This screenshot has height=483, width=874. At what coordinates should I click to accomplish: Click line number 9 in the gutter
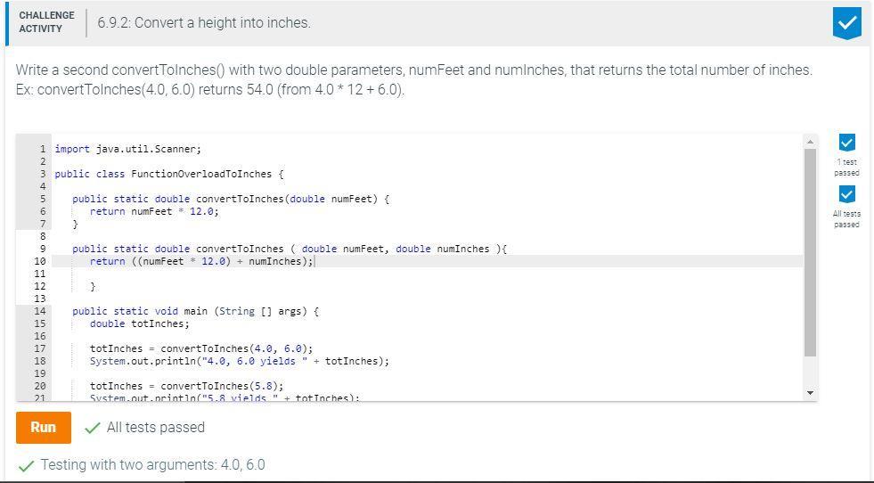point(43,249)
